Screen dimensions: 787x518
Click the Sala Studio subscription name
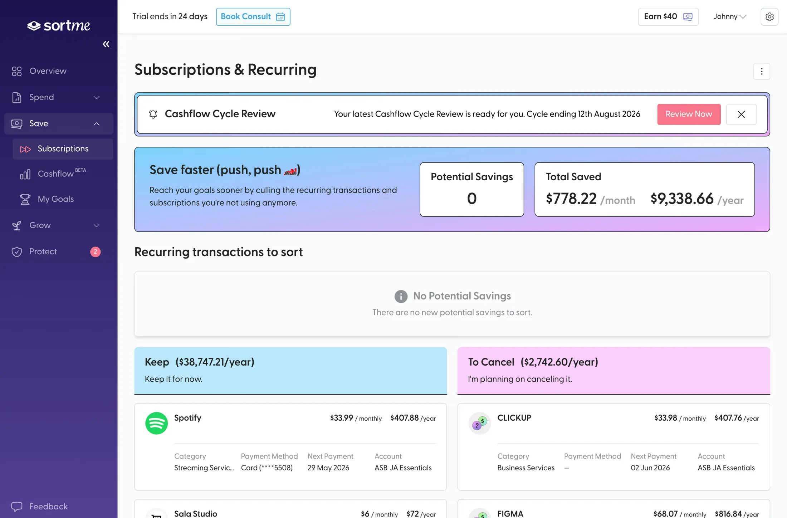pyautogui.click(x=195, y=514)
